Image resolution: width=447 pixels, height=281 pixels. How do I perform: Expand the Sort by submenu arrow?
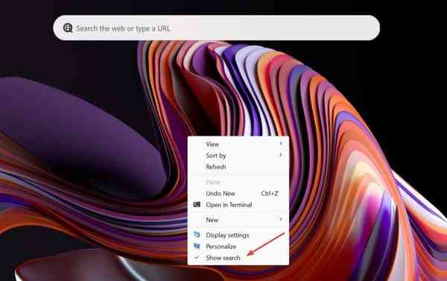[281, 155]
